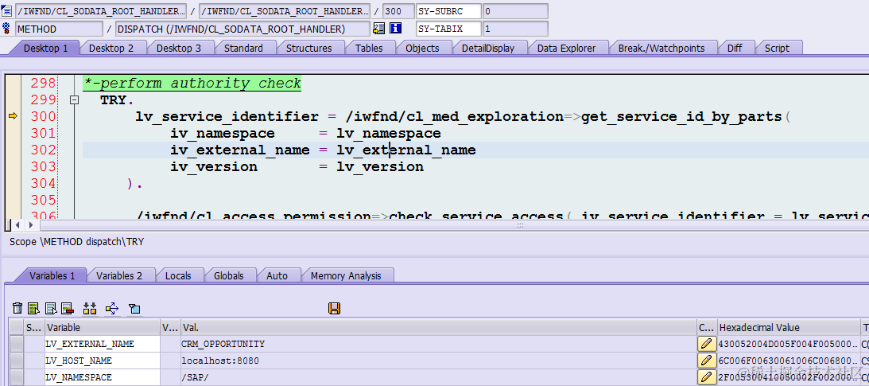
Task: Click the green list icon beside the trash icon
Action: [34, 308]
